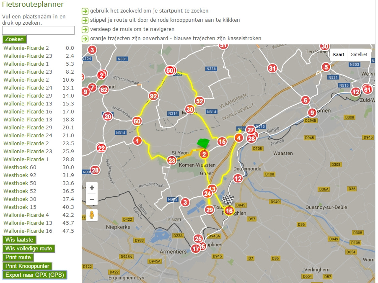Image resolution: width=378 pixels, height=283 pixels.
Task: Click route row Westhoek 60
Action: click(x=39, y=167)
